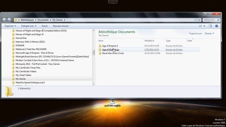Select My CamStudio Temp Files folder

(x=28, y=68)
